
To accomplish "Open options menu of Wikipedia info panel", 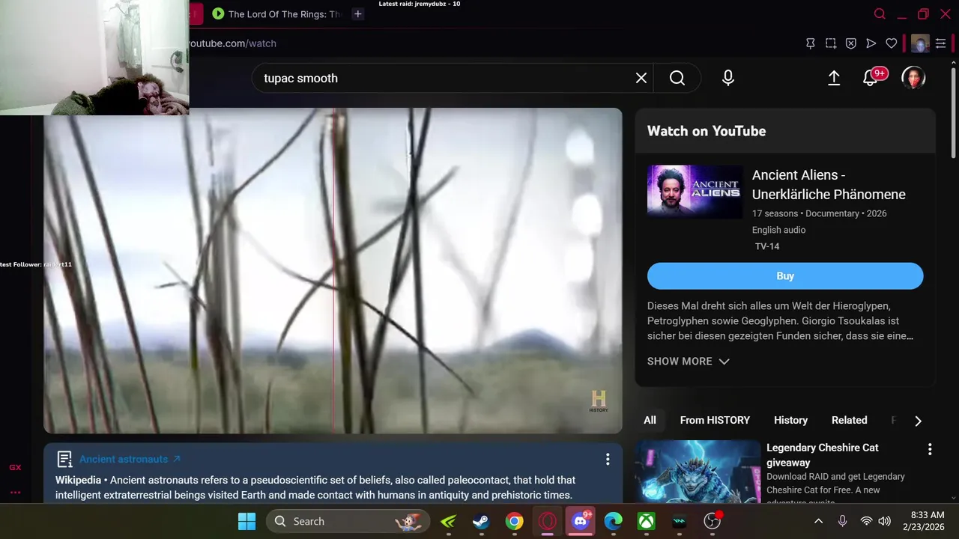I will click(608, 459).
